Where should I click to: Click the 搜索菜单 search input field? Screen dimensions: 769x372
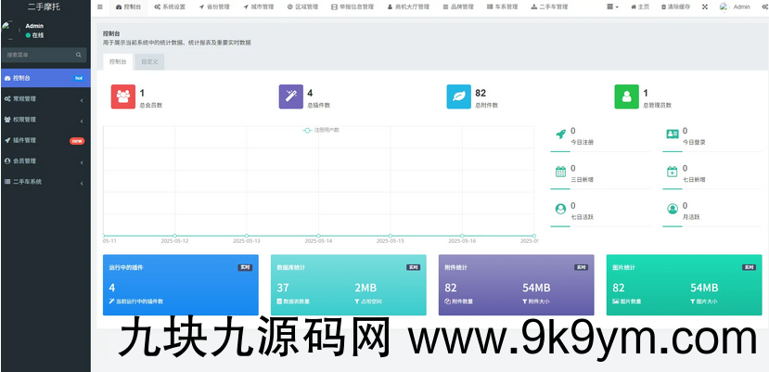tap(37, 55)
